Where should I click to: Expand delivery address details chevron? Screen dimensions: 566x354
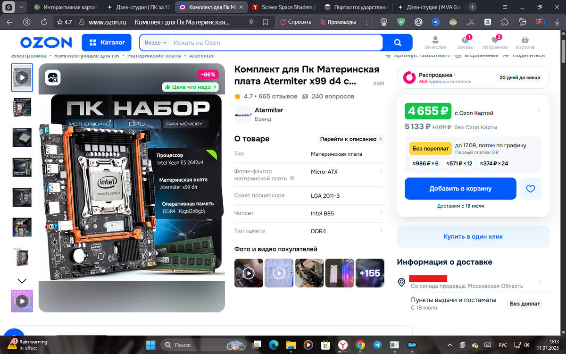click(x=540, y=282)
